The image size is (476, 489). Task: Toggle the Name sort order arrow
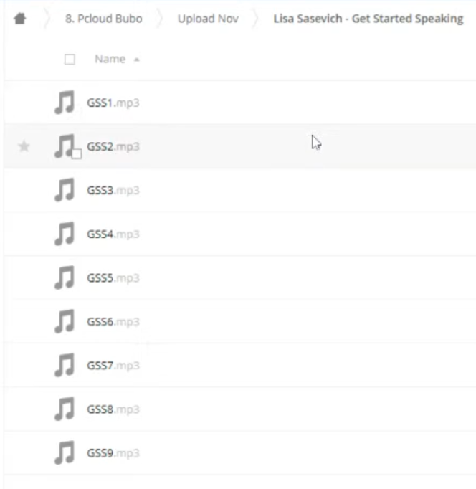136,60
